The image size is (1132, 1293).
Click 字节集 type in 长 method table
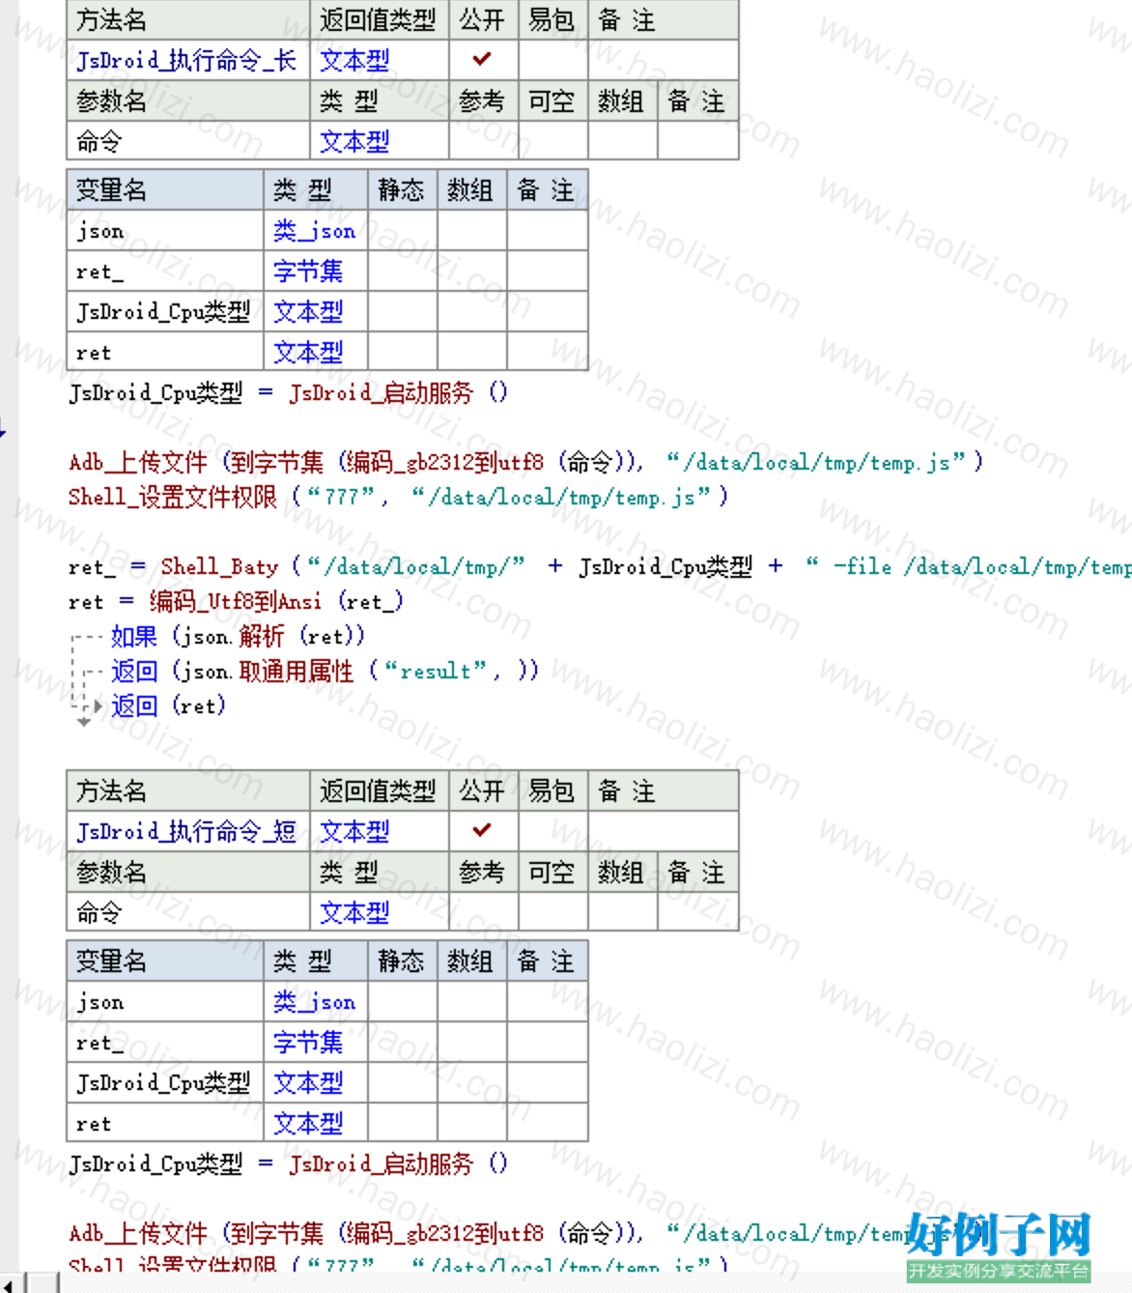click(308, 272)
